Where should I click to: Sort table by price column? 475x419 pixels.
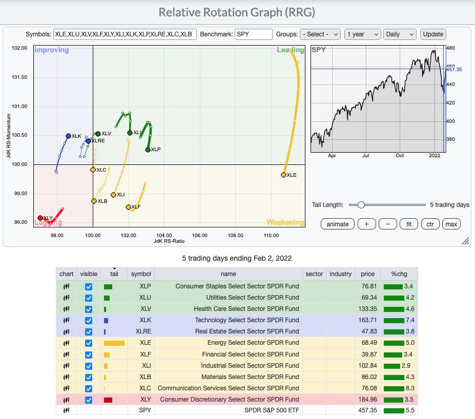367,274
